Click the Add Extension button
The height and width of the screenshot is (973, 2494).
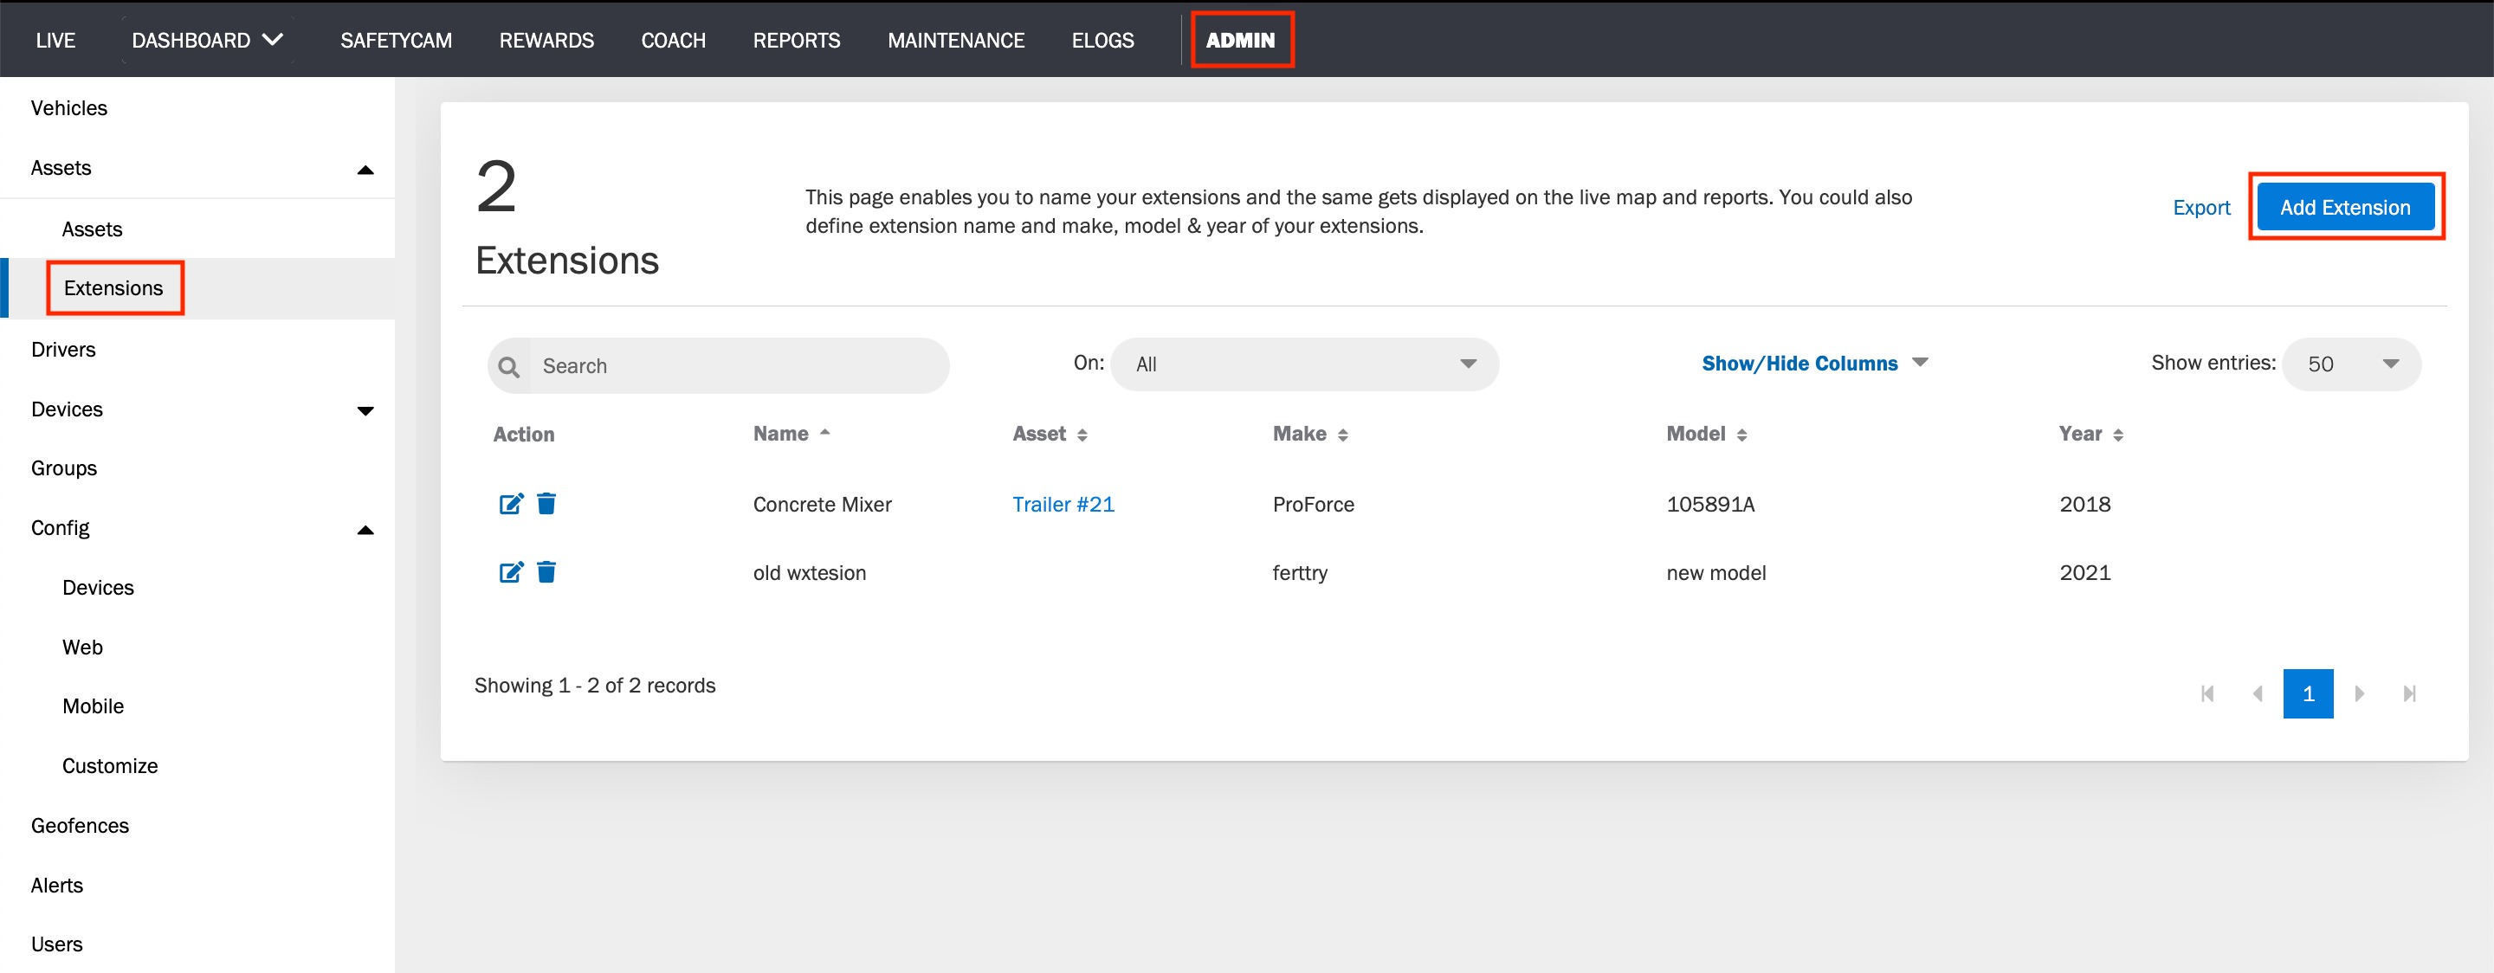pos(2345,207)
